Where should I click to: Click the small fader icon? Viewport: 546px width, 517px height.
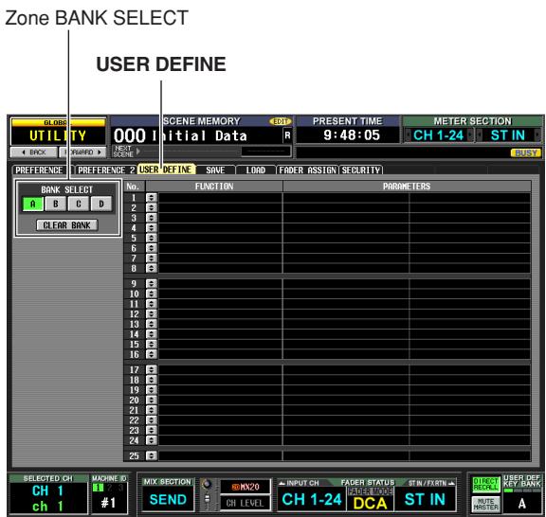207,500
